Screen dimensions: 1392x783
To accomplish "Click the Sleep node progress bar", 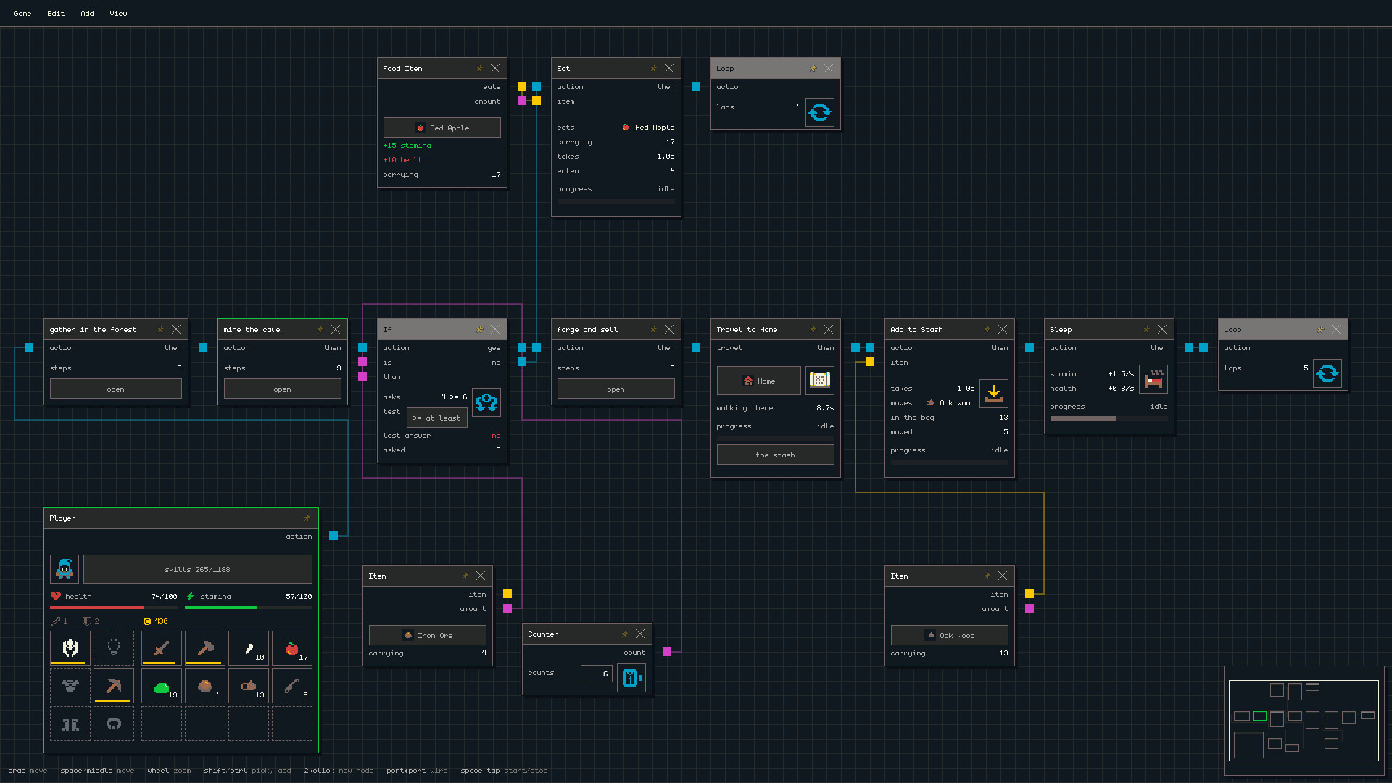I will click(x=1109, y=418).
